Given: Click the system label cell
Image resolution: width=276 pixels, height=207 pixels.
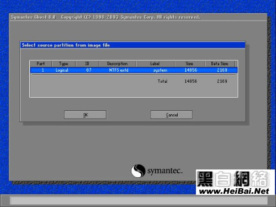Looking at the screenshot, I should (160, 70).
